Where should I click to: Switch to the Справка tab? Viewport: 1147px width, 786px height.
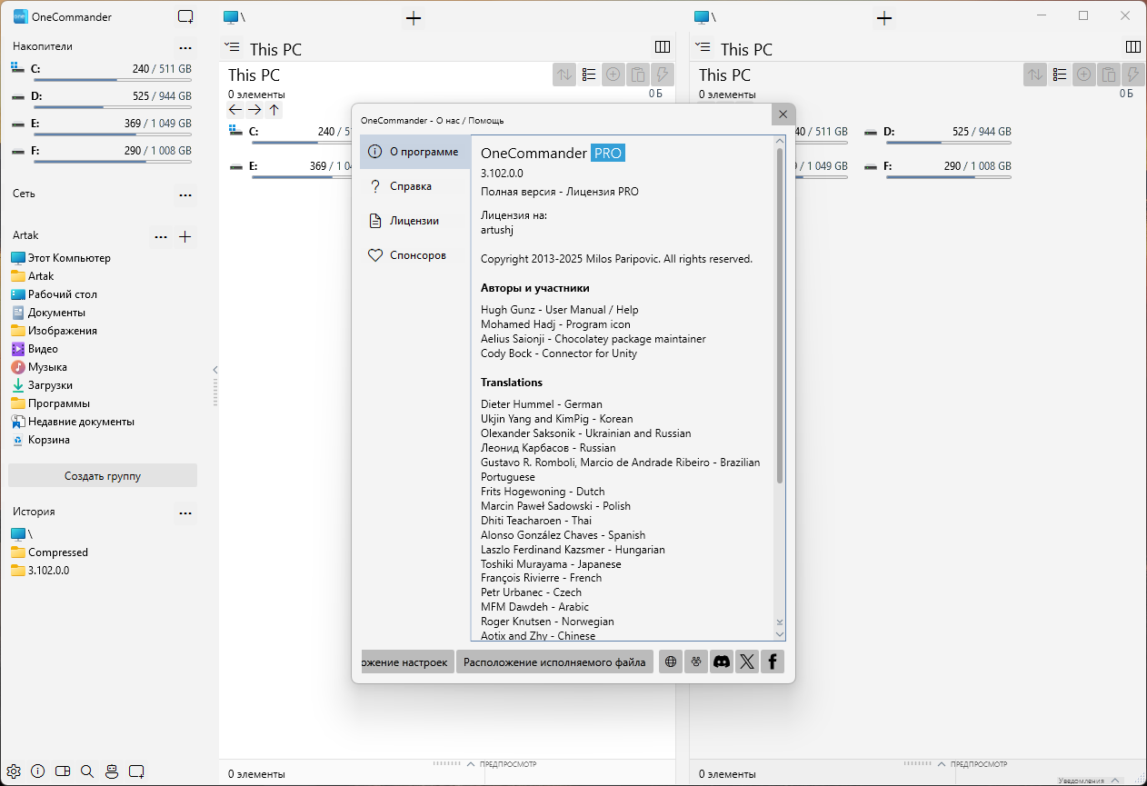point(415,186)
